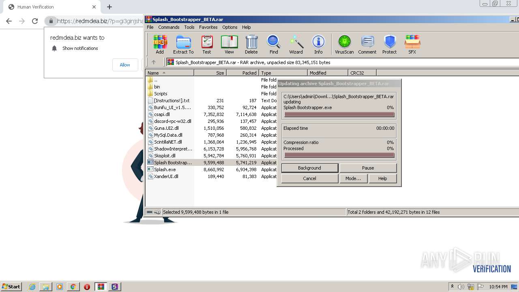Sort file list by Type column

[x=283, y=73]
